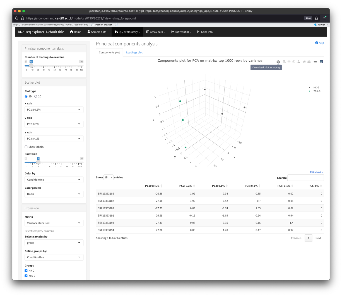Screen dimensions: 342x296
Task: Click the Point size slider handle
Action: point(38,162)
